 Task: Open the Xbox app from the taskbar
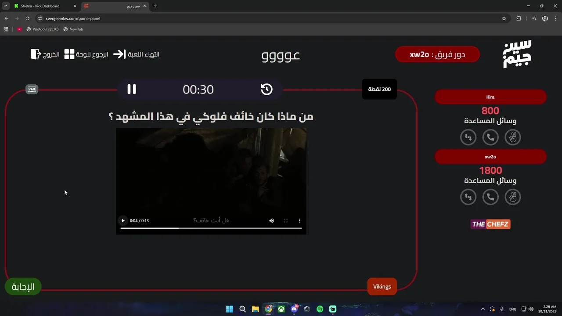coord(281,309)
